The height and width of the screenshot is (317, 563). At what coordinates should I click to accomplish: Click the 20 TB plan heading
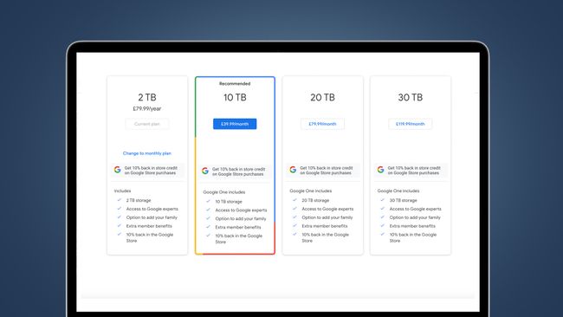322,97
